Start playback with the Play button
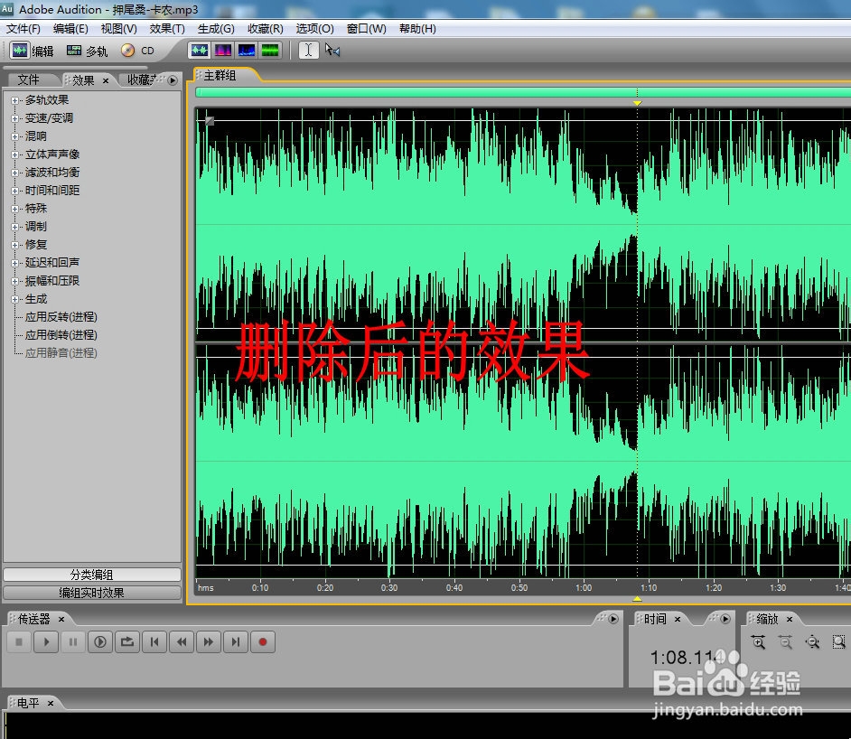 [46, 641]
